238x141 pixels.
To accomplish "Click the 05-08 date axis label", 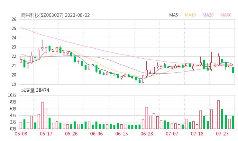I will tap(21, 134).
